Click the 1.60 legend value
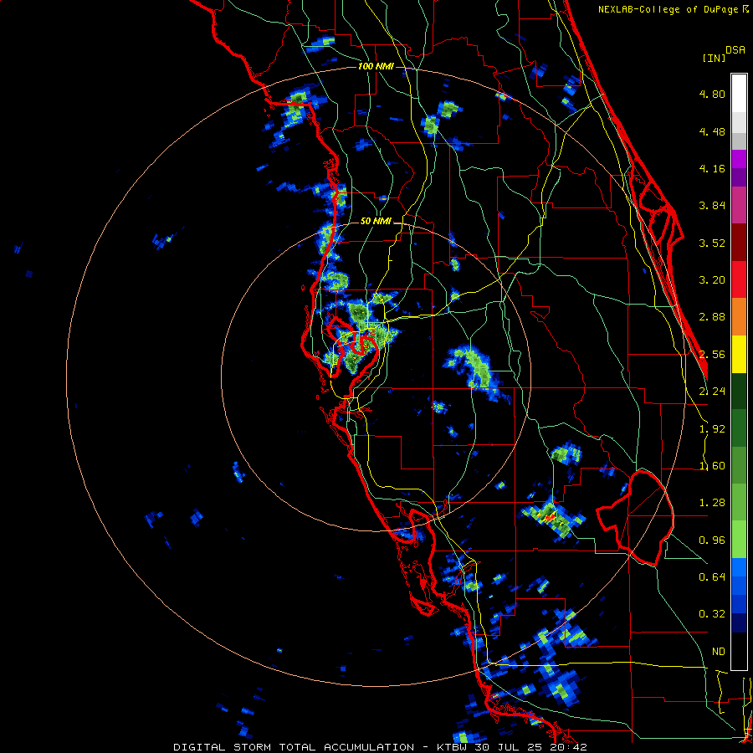This screenshot has height=753, width=753. point(712,466)
